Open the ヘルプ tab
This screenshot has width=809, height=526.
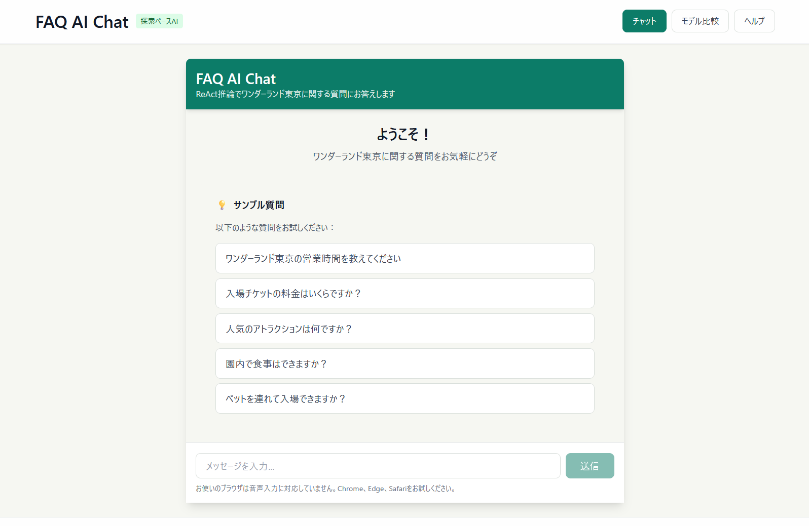[754, 21]
